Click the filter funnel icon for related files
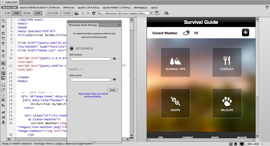This screenshot has height=146, width=270. [x=267, y=7]
